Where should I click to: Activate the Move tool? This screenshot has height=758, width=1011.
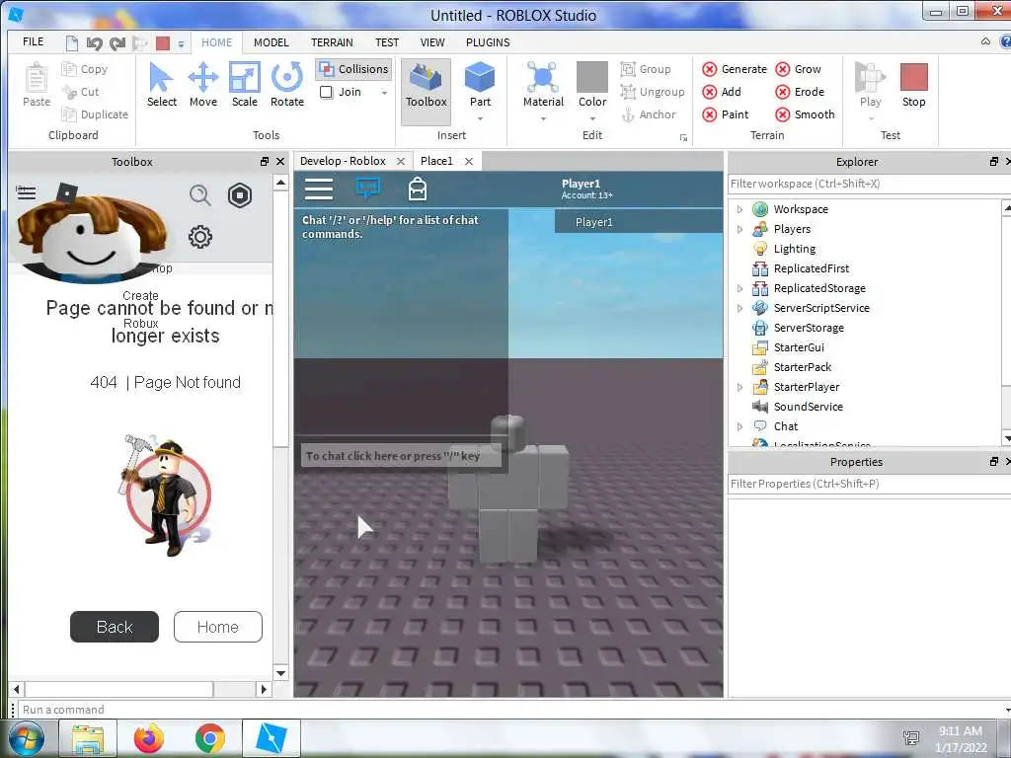coord(203,85)
